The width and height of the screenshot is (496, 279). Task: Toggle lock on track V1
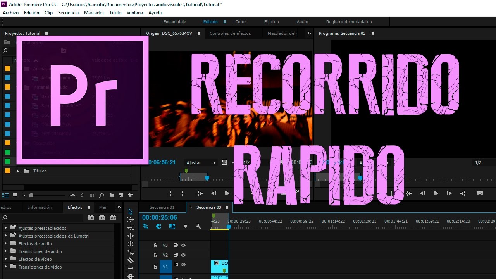[x=155, y=267]
